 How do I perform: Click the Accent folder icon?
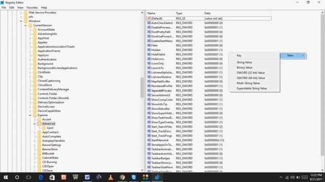pyautogui.click(x=39, y=119)
